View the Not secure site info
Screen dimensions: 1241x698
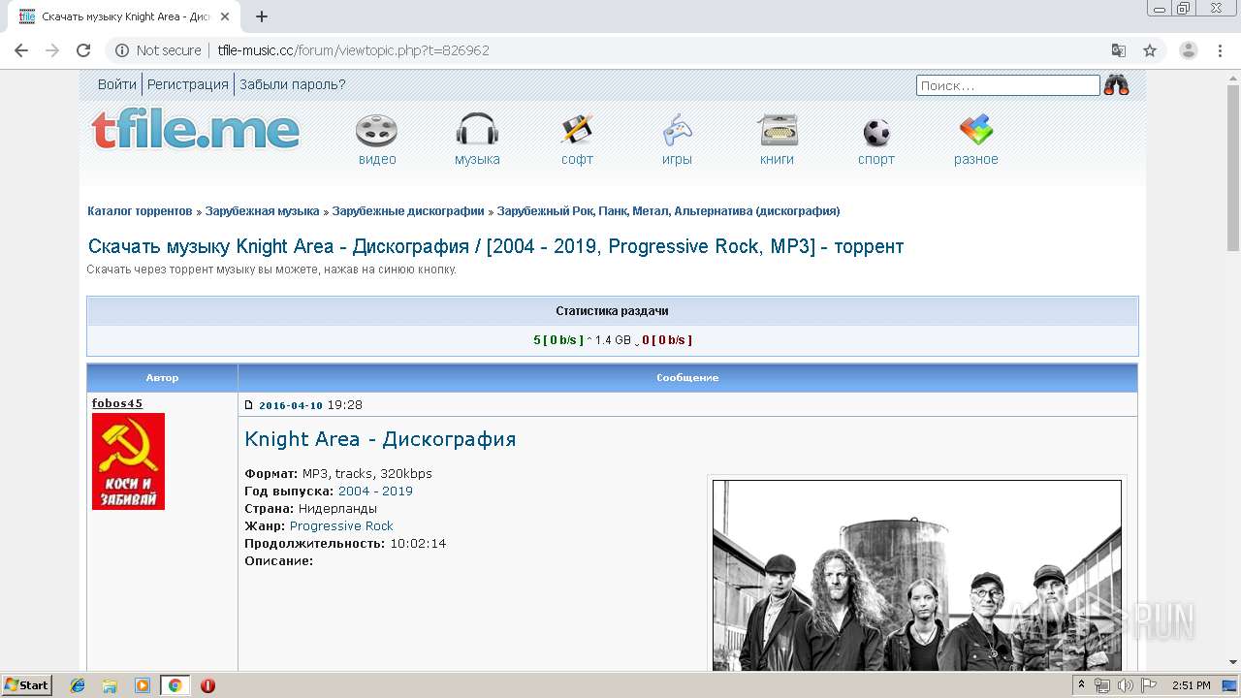click(x=158, y=50)
